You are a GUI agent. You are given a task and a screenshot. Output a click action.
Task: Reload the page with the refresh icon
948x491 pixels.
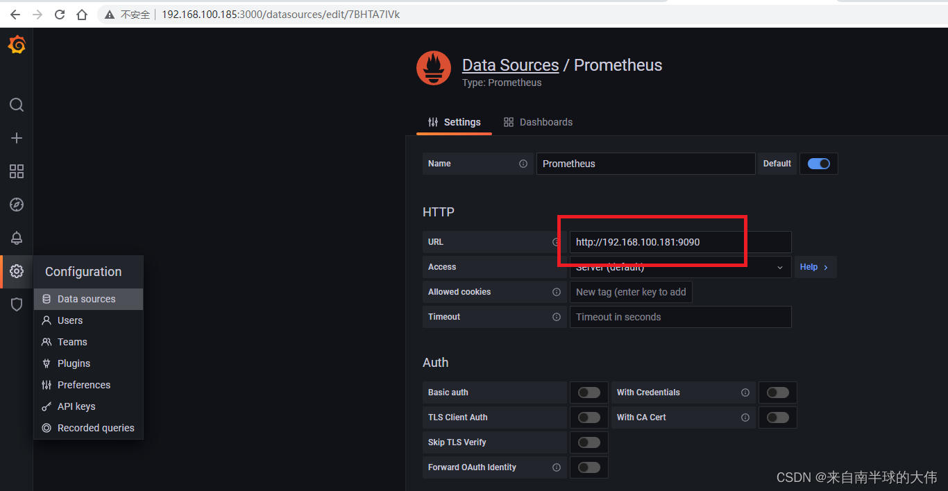coord(60,14)
